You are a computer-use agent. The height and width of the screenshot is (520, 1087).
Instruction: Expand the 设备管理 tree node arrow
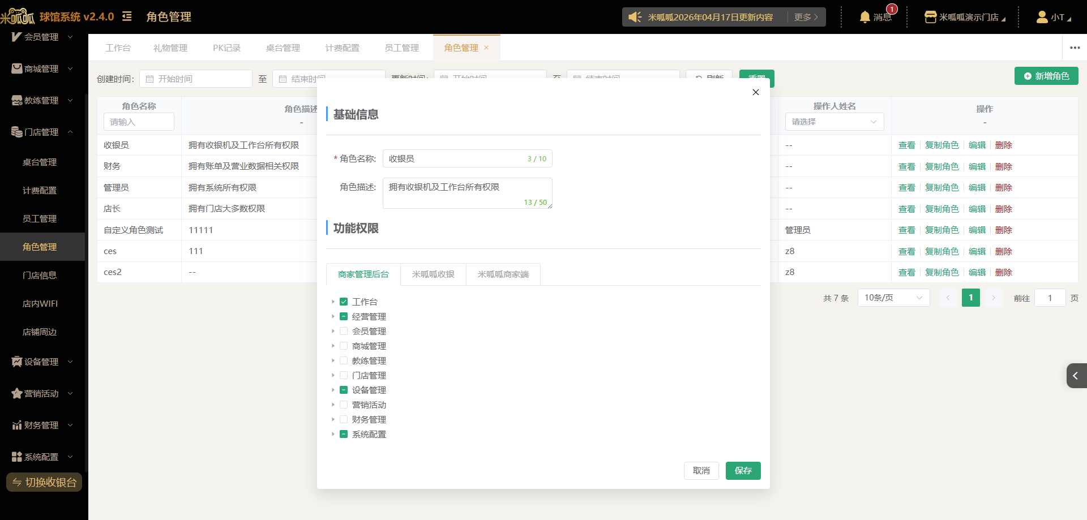click(x=333, y=390)
